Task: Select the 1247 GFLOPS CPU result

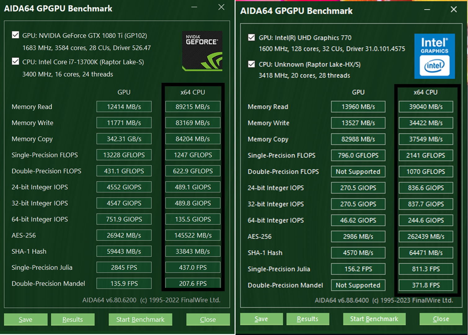Action: (193, 155)
